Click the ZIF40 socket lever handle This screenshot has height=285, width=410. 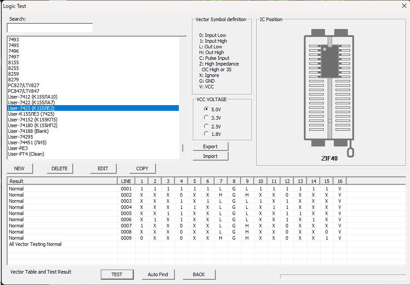[350, 151]
